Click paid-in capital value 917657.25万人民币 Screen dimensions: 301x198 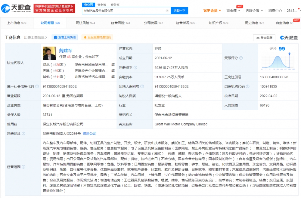[169, 77]
